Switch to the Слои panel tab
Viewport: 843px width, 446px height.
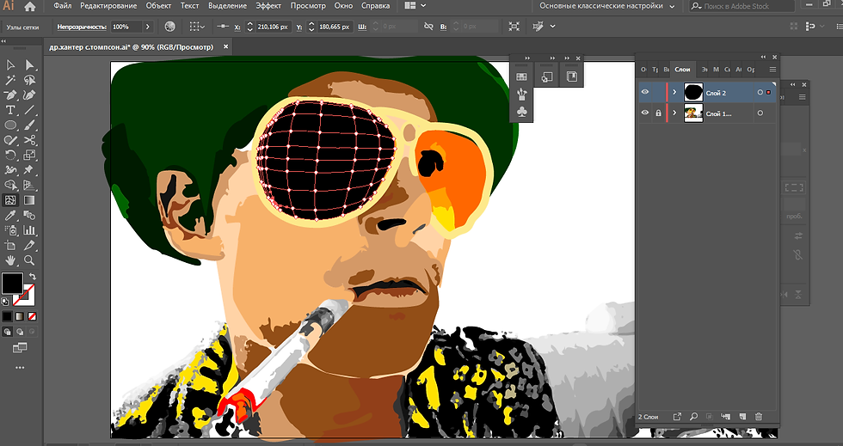682,70
